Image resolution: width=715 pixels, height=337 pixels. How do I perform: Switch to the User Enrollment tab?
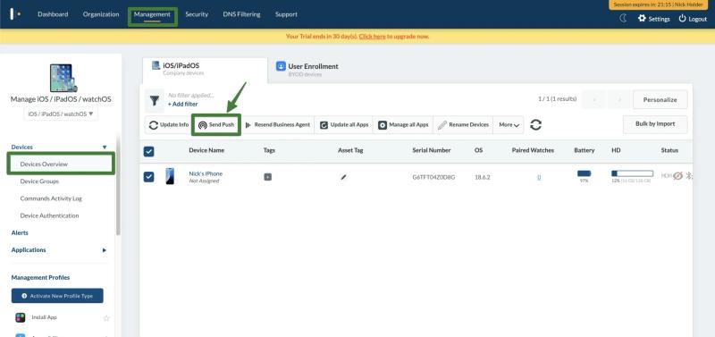point(307,69)
